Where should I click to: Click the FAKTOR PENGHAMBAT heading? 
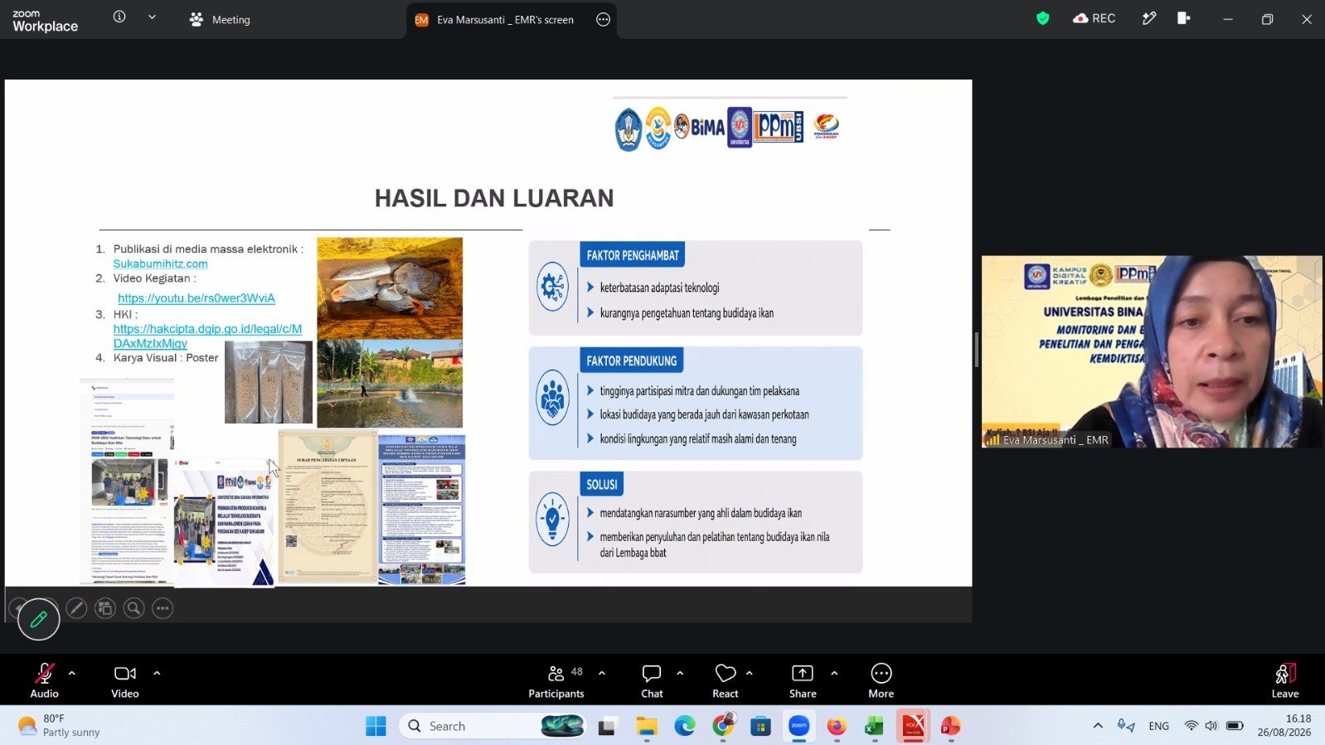point(633,255)
